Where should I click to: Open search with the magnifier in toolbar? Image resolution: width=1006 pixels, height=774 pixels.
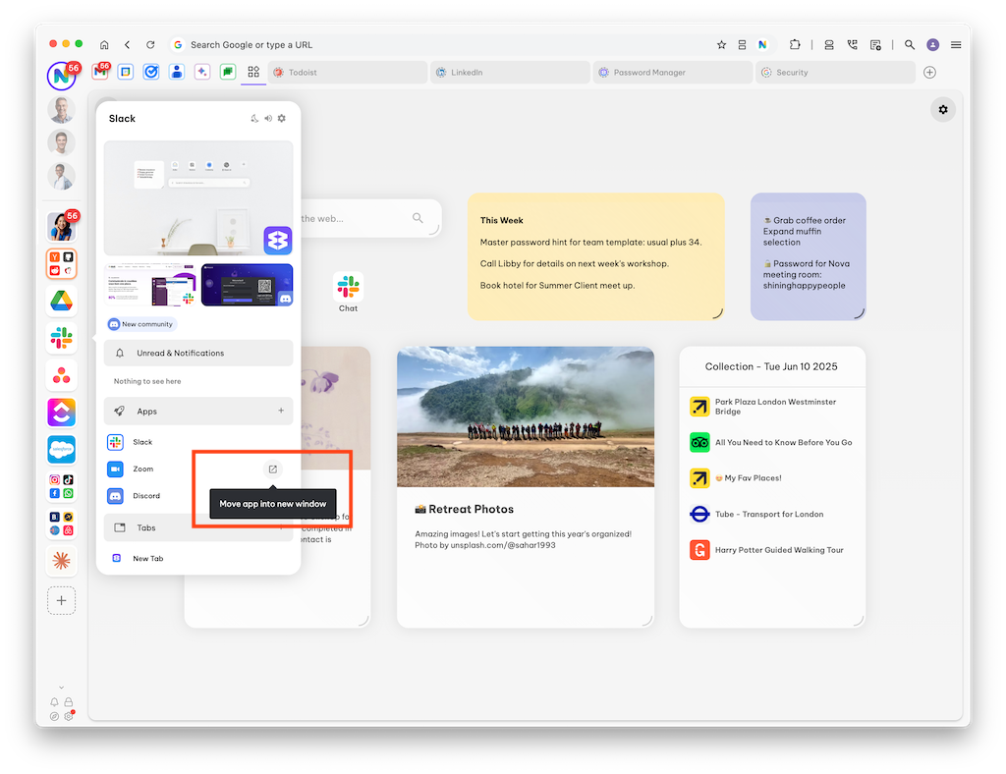pos(910,45)
